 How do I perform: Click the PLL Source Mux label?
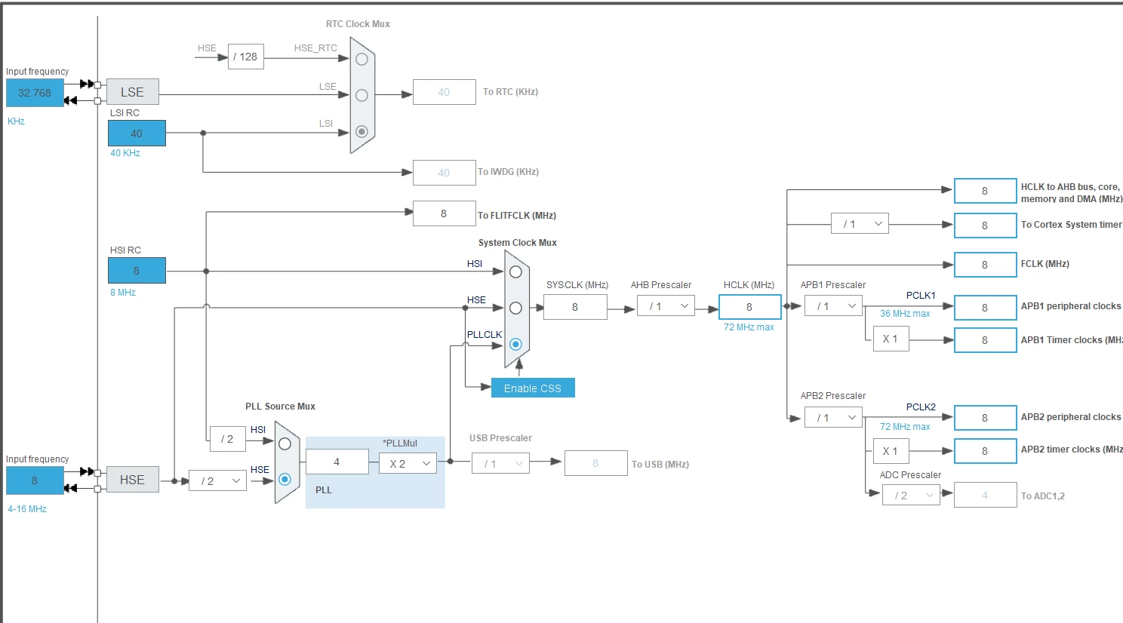coord(280,407)
